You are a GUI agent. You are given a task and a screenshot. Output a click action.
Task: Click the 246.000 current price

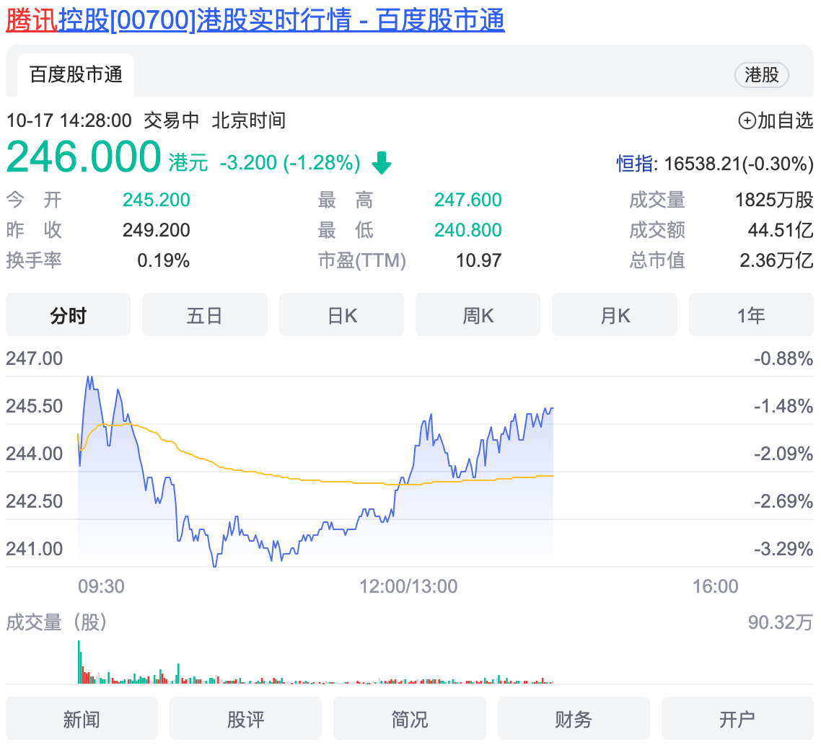tap(84, 157)
